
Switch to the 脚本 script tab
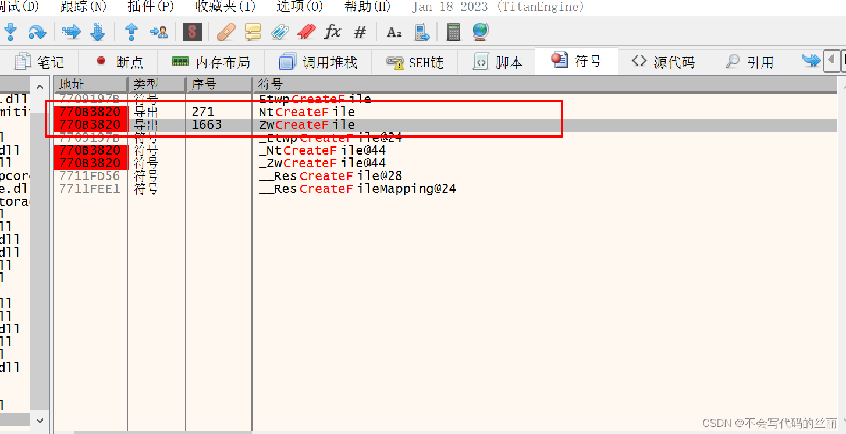(x=497, y=62)
